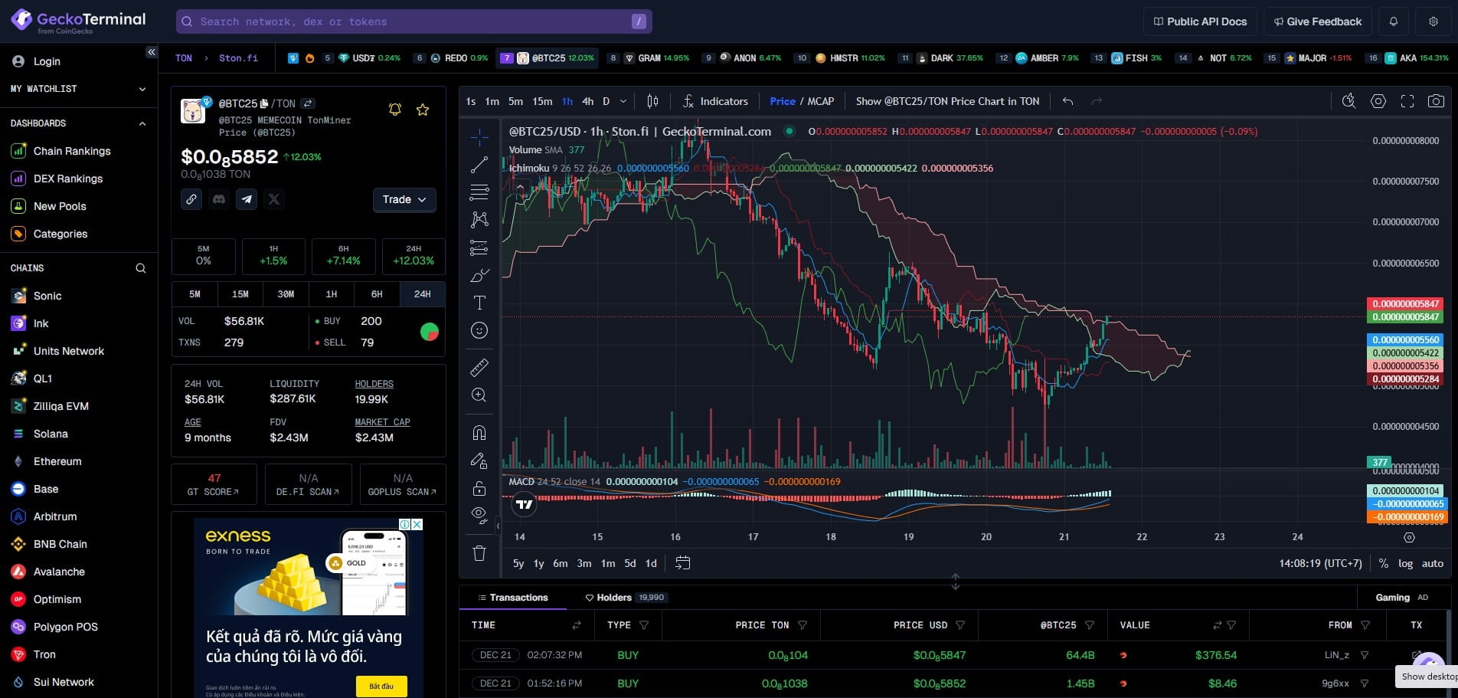Screen dimensions: 1458x698
Task: Collapse the Dashboards section
Action: 142,123
